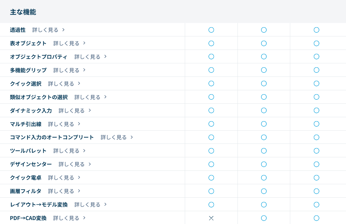The image size is (346, 224).
Task: Click details link for PDF→CAD変換
Action: coord(66,218)
